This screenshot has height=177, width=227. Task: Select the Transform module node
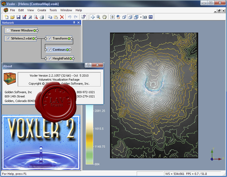pyautogui.click(x=59, y=38)
